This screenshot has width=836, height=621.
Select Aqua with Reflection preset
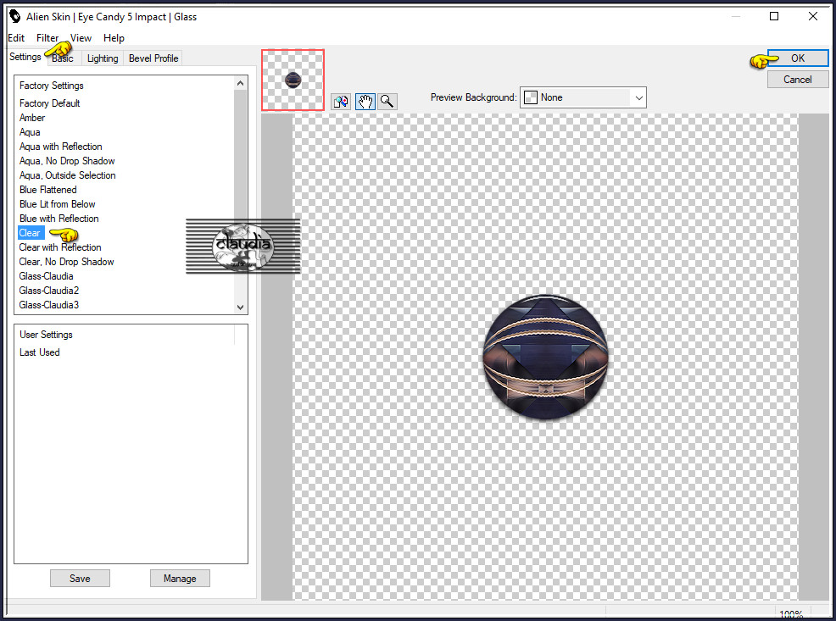coord(61,147)
